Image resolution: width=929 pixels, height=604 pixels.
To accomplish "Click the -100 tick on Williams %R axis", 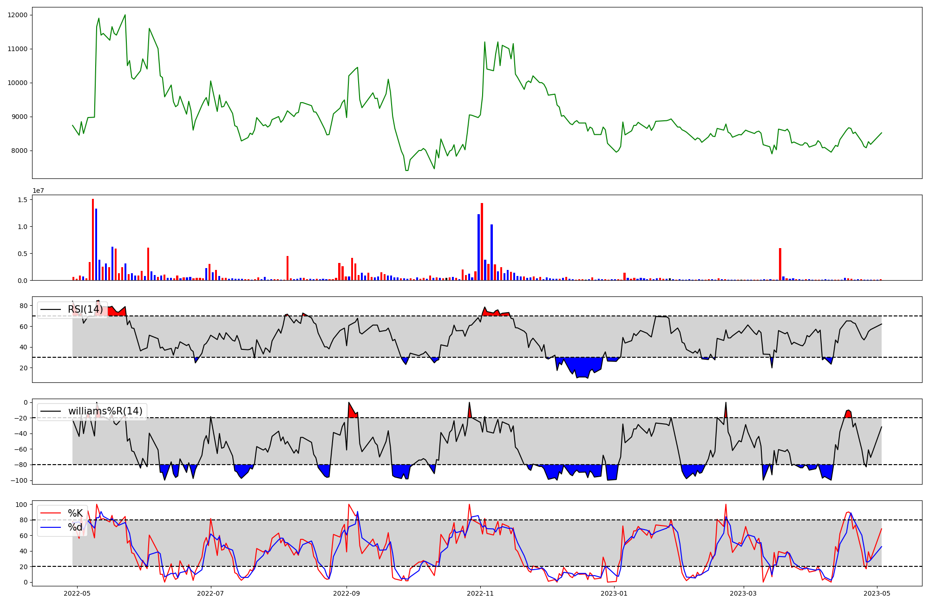I will pos(20,480).
